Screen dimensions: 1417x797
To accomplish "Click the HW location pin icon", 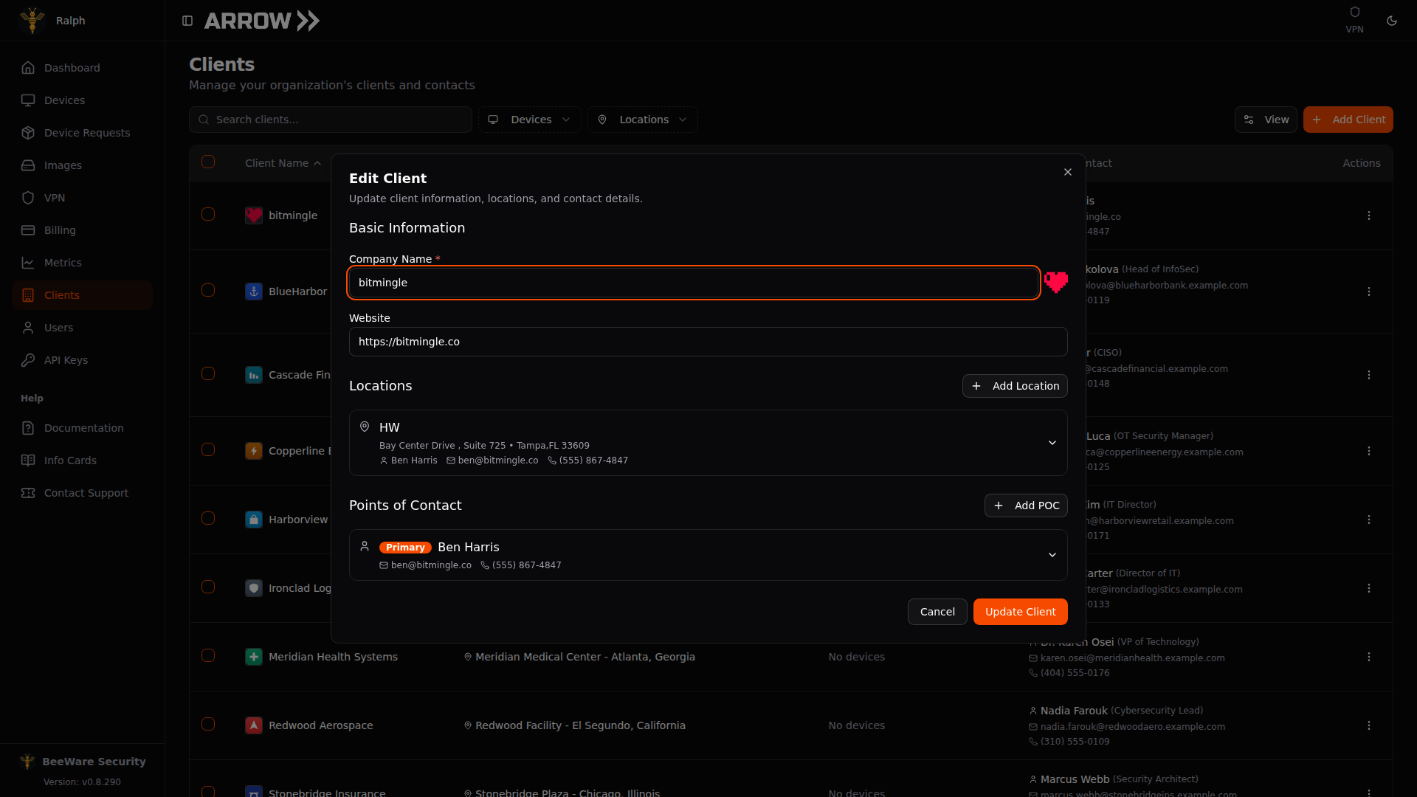I will pos(364,427).
